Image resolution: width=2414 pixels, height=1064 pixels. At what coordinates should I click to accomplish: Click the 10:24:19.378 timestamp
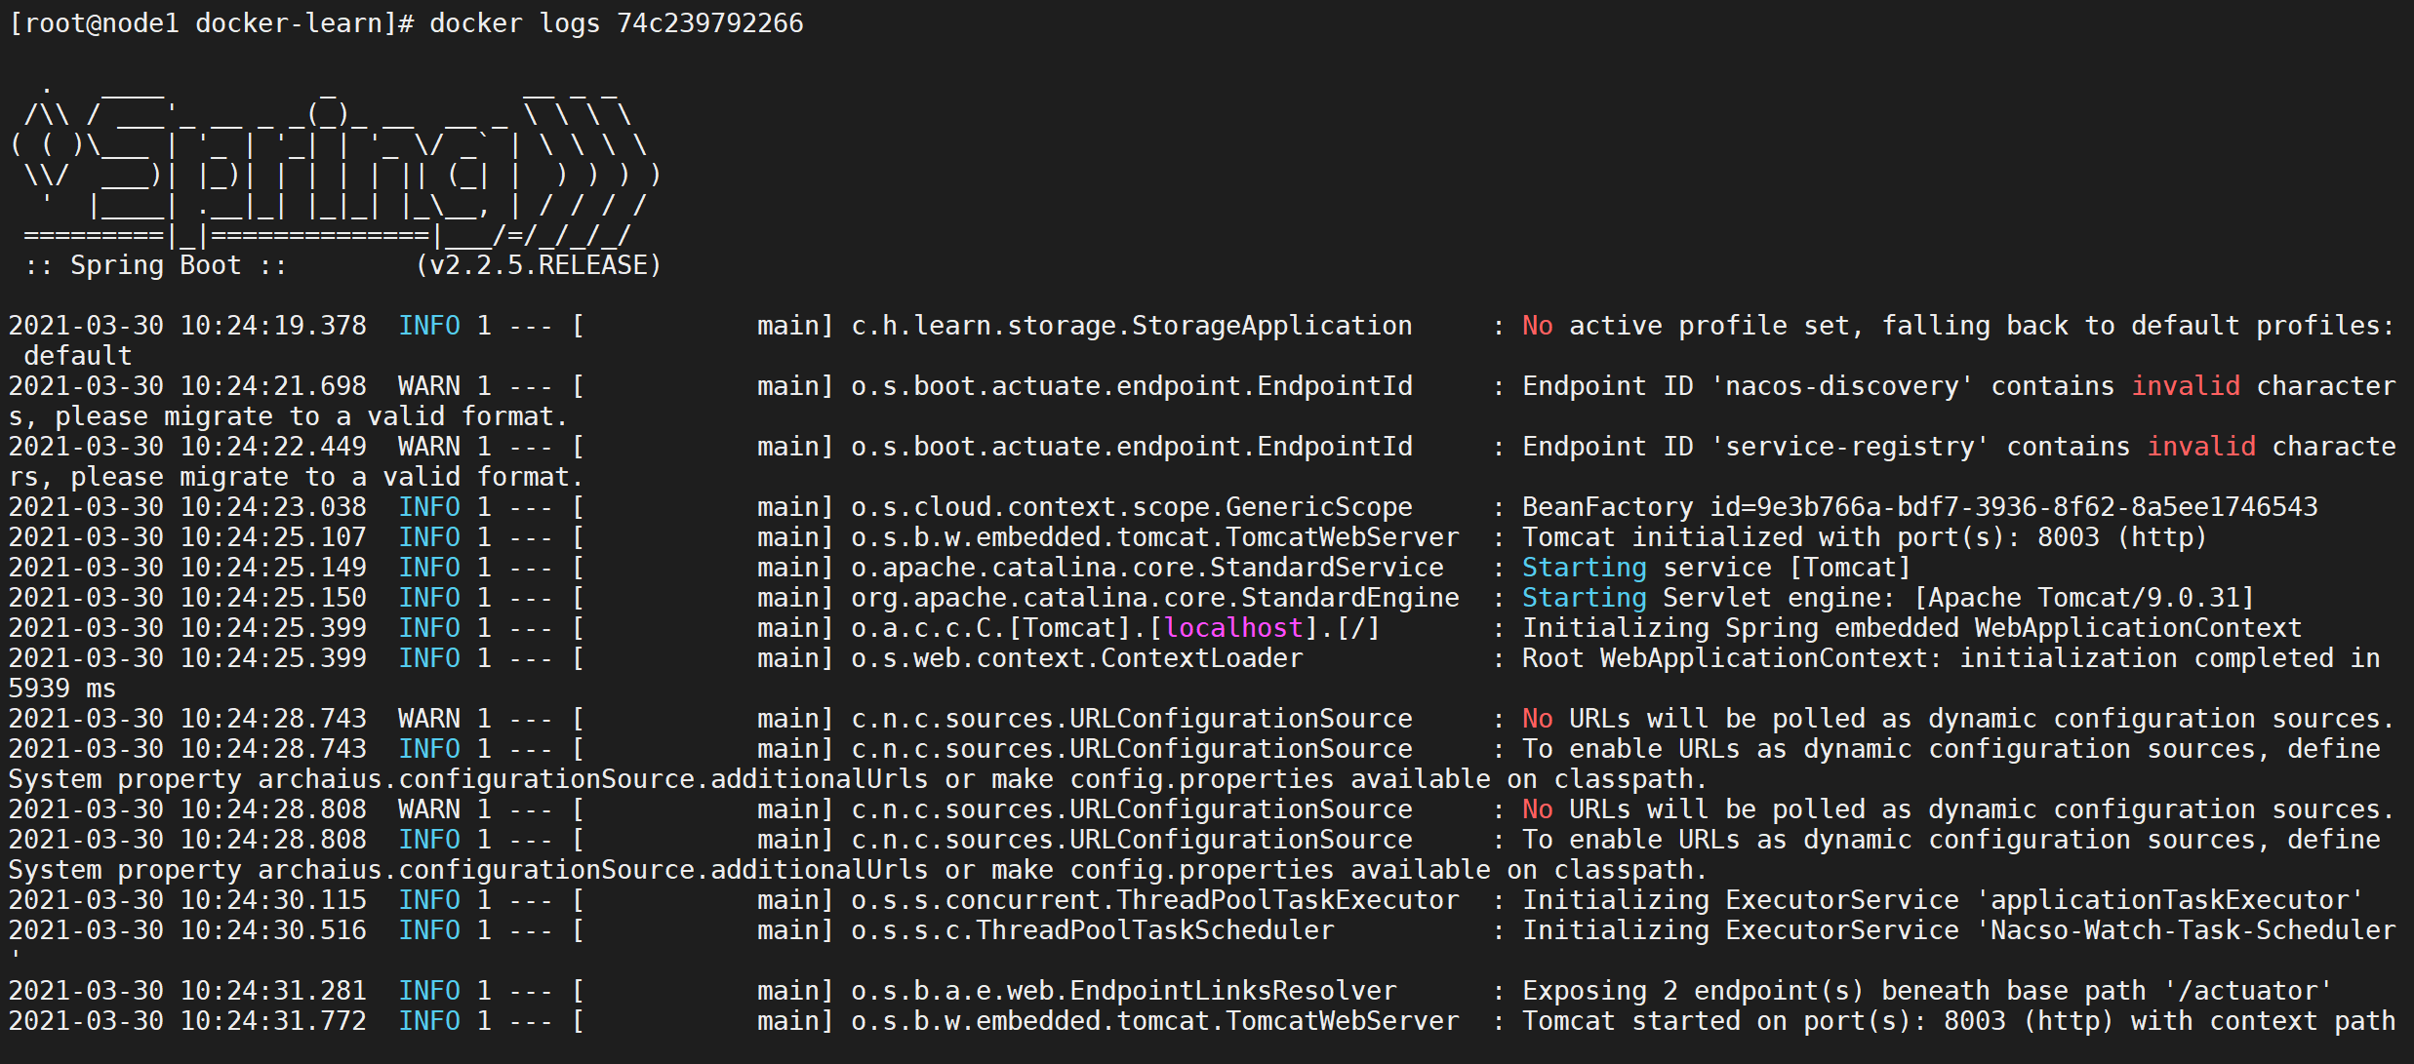pos(273,326)
